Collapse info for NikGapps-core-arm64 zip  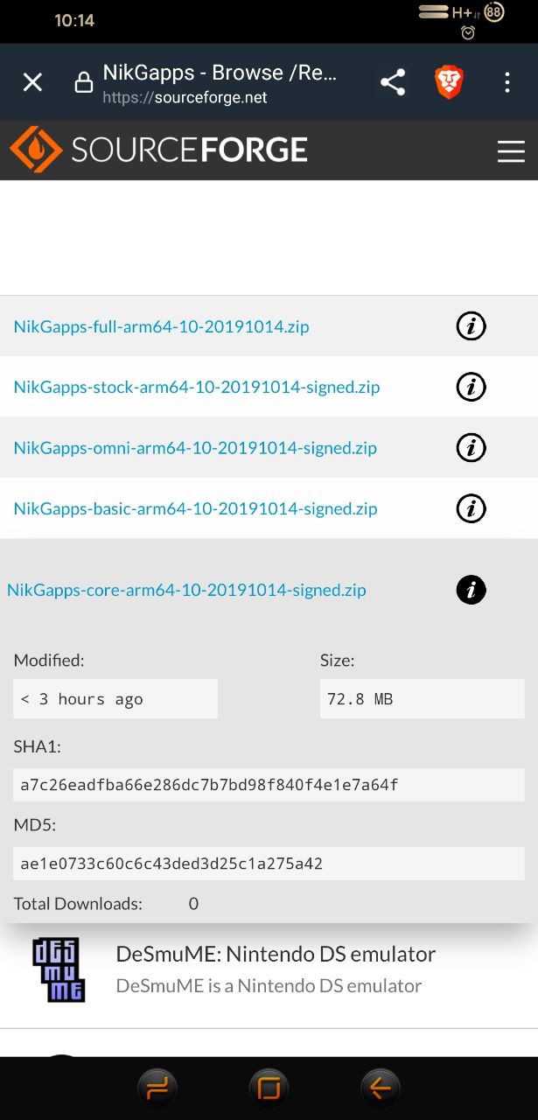pyautogui.click(x=471, y=590)
